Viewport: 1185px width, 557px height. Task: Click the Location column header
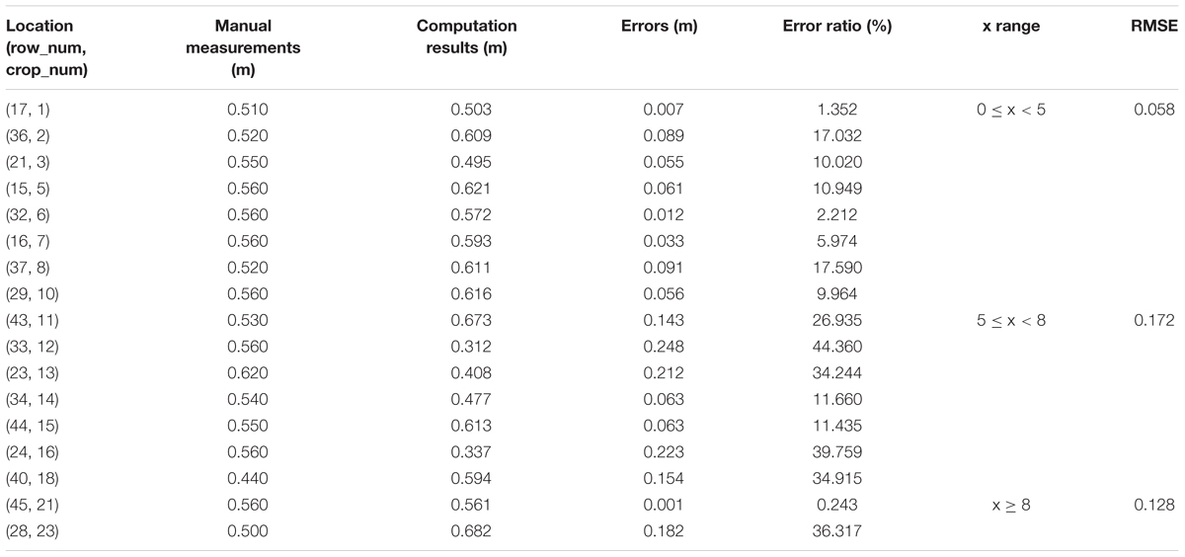[x=46, y=48]
